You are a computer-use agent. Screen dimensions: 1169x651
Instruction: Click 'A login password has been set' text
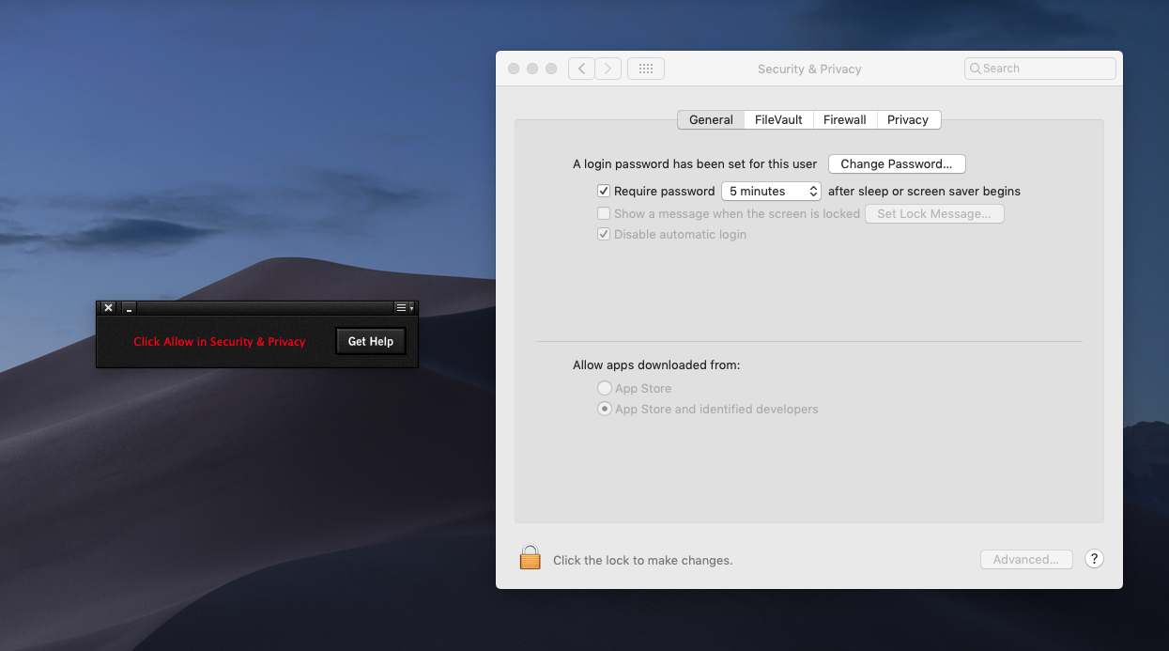pyautogui.click(x=695, y=163)
